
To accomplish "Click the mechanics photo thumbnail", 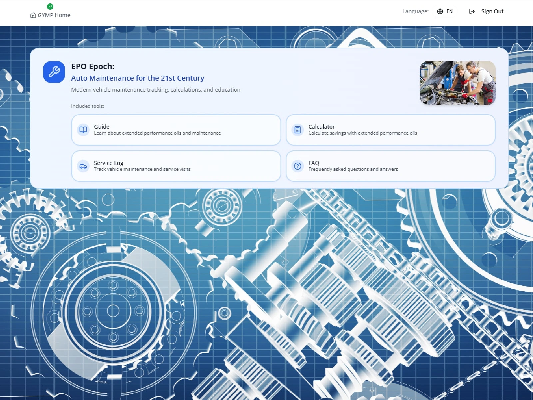I will (458, 83).
